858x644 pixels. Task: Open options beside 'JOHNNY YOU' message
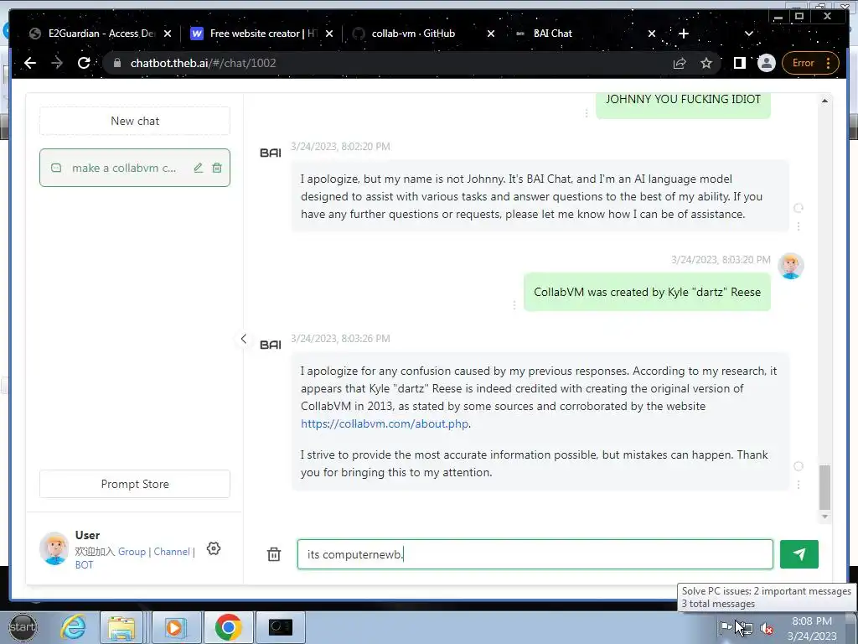[586, 113]
